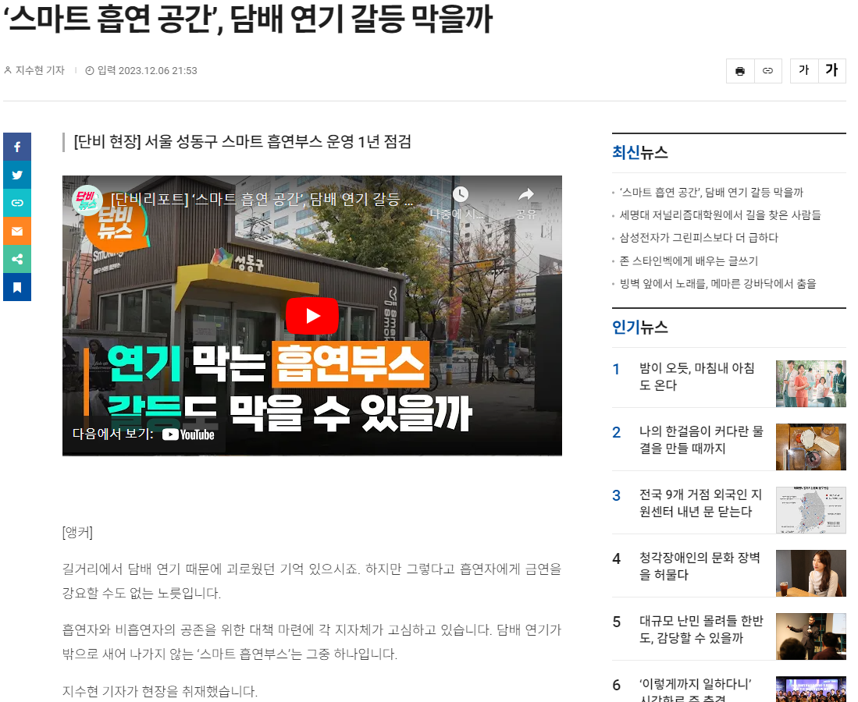Bookmark this article from sidebar
The width and height of the screenshot is (858, 702).
click(x=17, y=287)
